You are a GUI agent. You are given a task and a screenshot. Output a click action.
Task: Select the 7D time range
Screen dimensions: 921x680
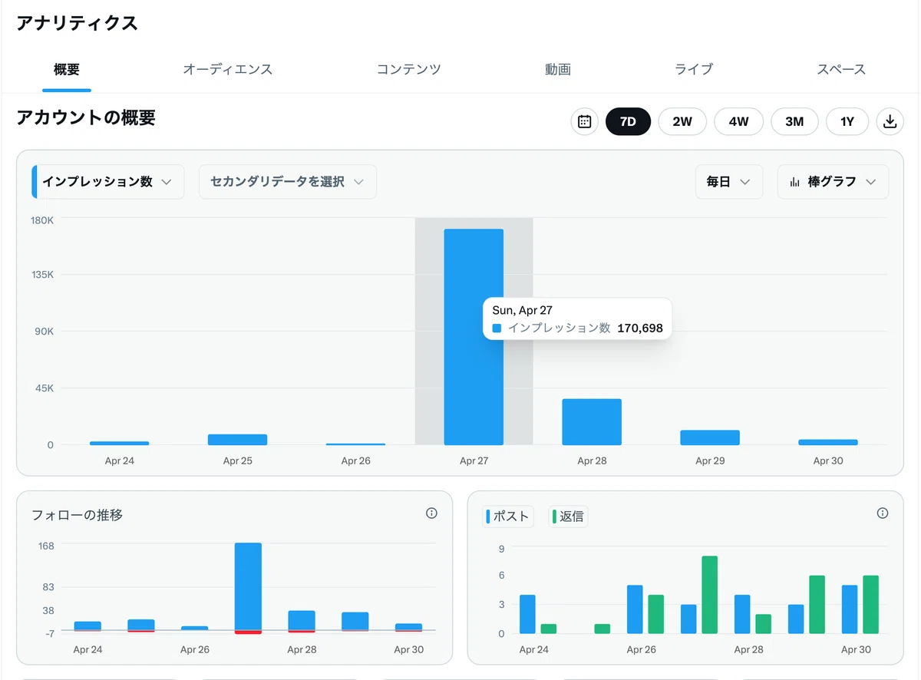tap(628, 121)
